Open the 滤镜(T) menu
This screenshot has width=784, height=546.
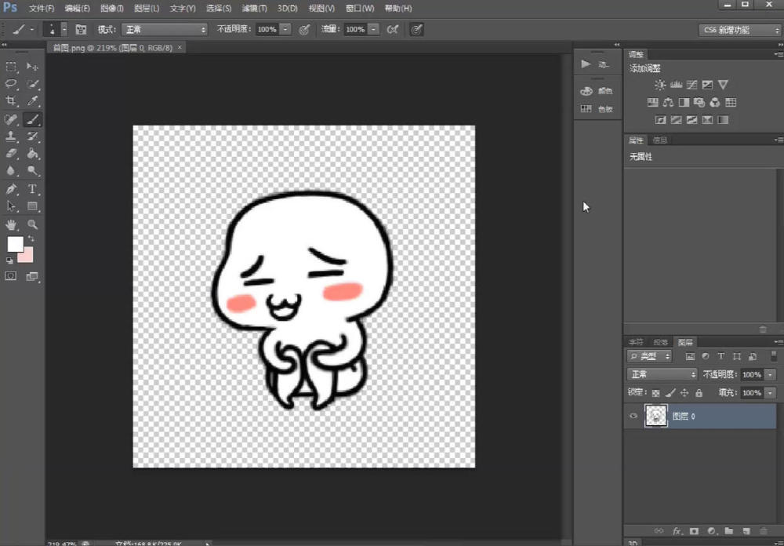254,9
